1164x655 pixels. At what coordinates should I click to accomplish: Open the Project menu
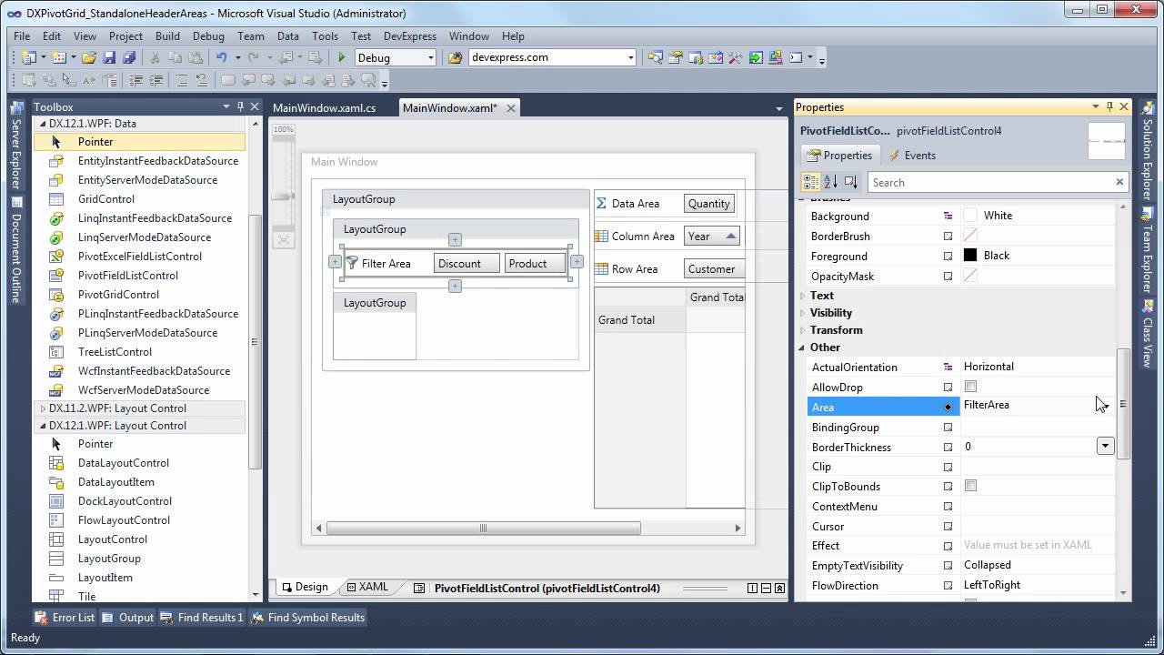125,36
